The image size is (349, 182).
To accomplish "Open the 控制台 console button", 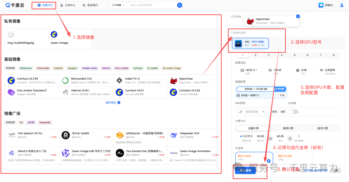I will (326, 5).
